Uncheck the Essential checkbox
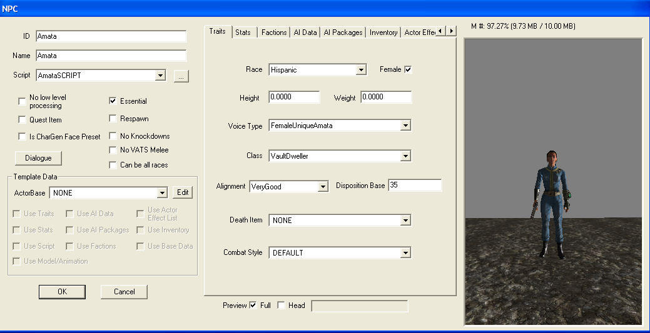This screenshot has width=650, height=333. click(x=113, y=101)
